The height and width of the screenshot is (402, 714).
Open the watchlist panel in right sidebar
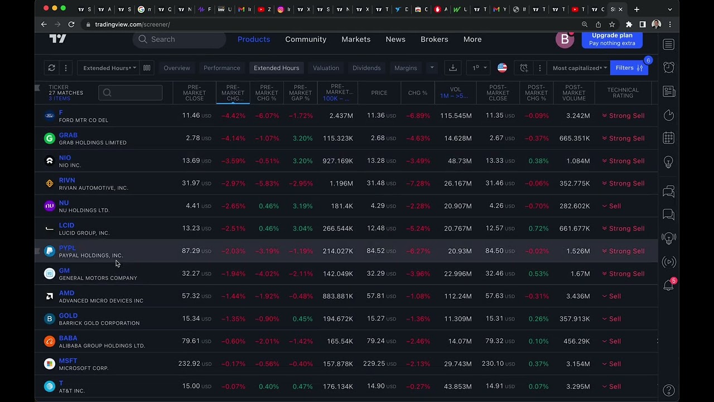click(x=668, y=45)
